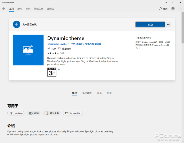Open Christophe Lavalle publisher link

pos(57,44)
